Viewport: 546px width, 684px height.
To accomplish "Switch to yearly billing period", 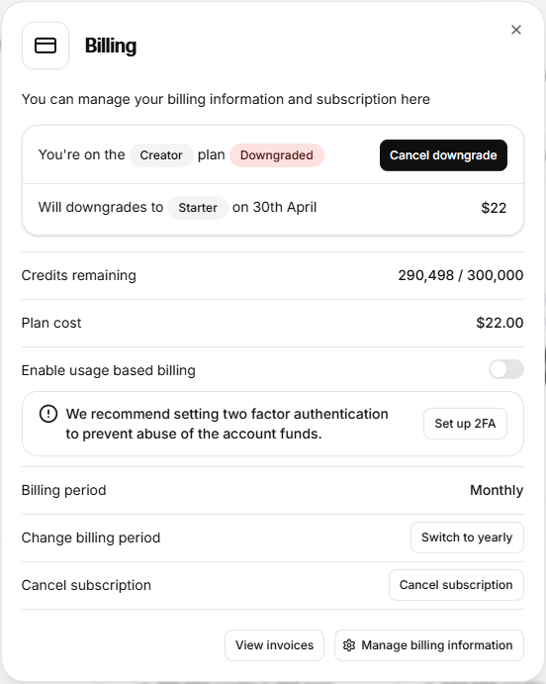I will pos(467,537).
